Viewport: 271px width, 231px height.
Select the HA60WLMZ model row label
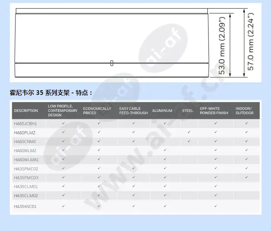tap(25, 151)
